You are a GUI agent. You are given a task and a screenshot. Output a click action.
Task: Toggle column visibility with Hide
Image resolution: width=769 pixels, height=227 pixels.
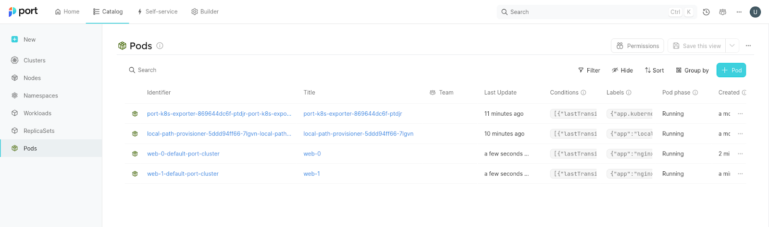coord(622,70)
